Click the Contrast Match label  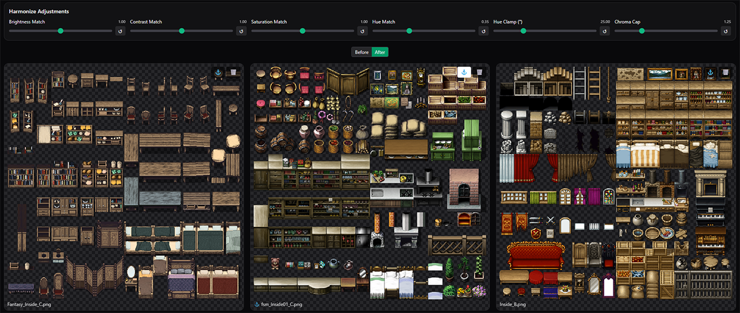[x=146, y=21]
